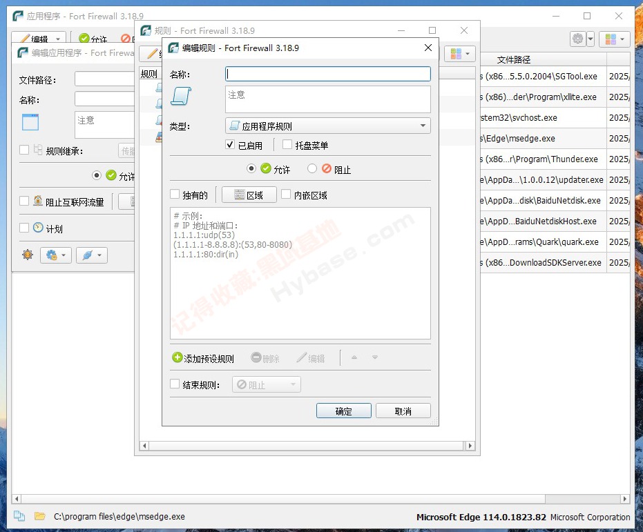
Task: Check the 阻止互联网流量 checkbox
Action: 24,201
